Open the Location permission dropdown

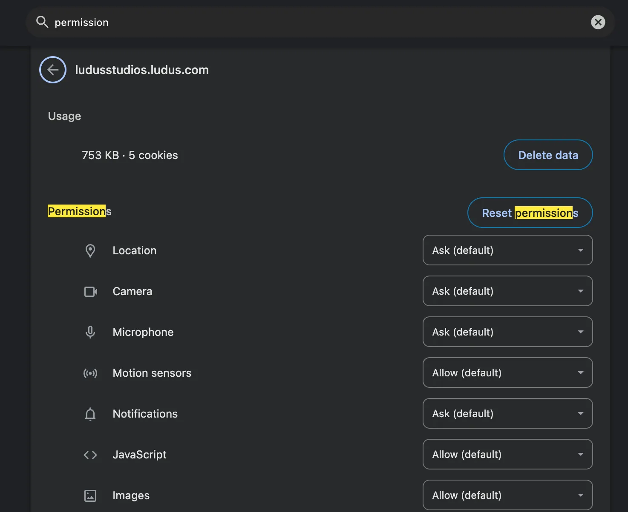pyautogui.click(x=507, y=250)
